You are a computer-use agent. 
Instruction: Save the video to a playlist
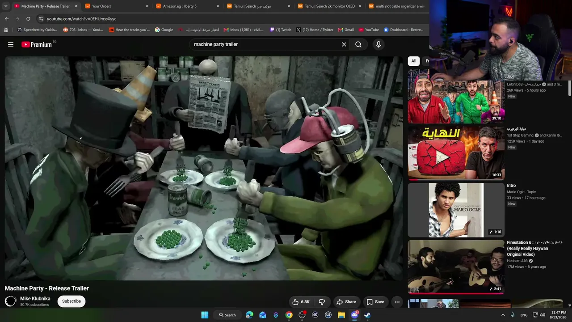tap(375, 302)
